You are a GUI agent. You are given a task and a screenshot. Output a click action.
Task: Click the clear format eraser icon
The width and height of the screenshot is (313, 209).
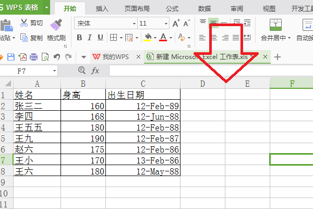182,38
